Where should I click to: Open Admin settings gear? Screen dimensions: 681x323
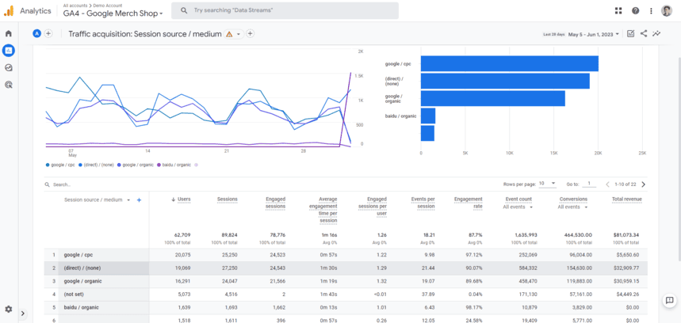(9, 310)
